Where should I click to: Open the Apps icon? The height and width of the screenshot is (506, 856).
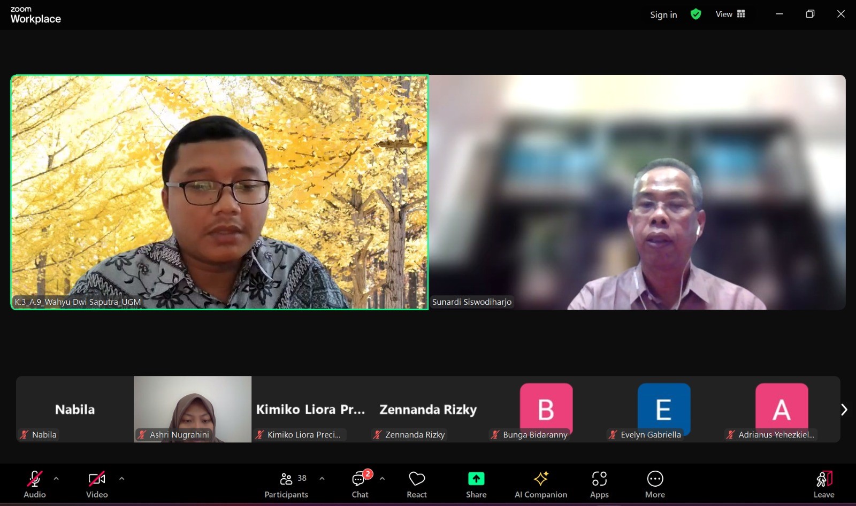599,479
